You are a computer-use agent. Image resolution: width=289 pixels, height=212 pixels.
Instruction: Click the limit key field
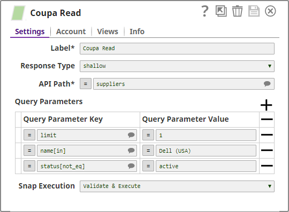[x=87, y=135]
